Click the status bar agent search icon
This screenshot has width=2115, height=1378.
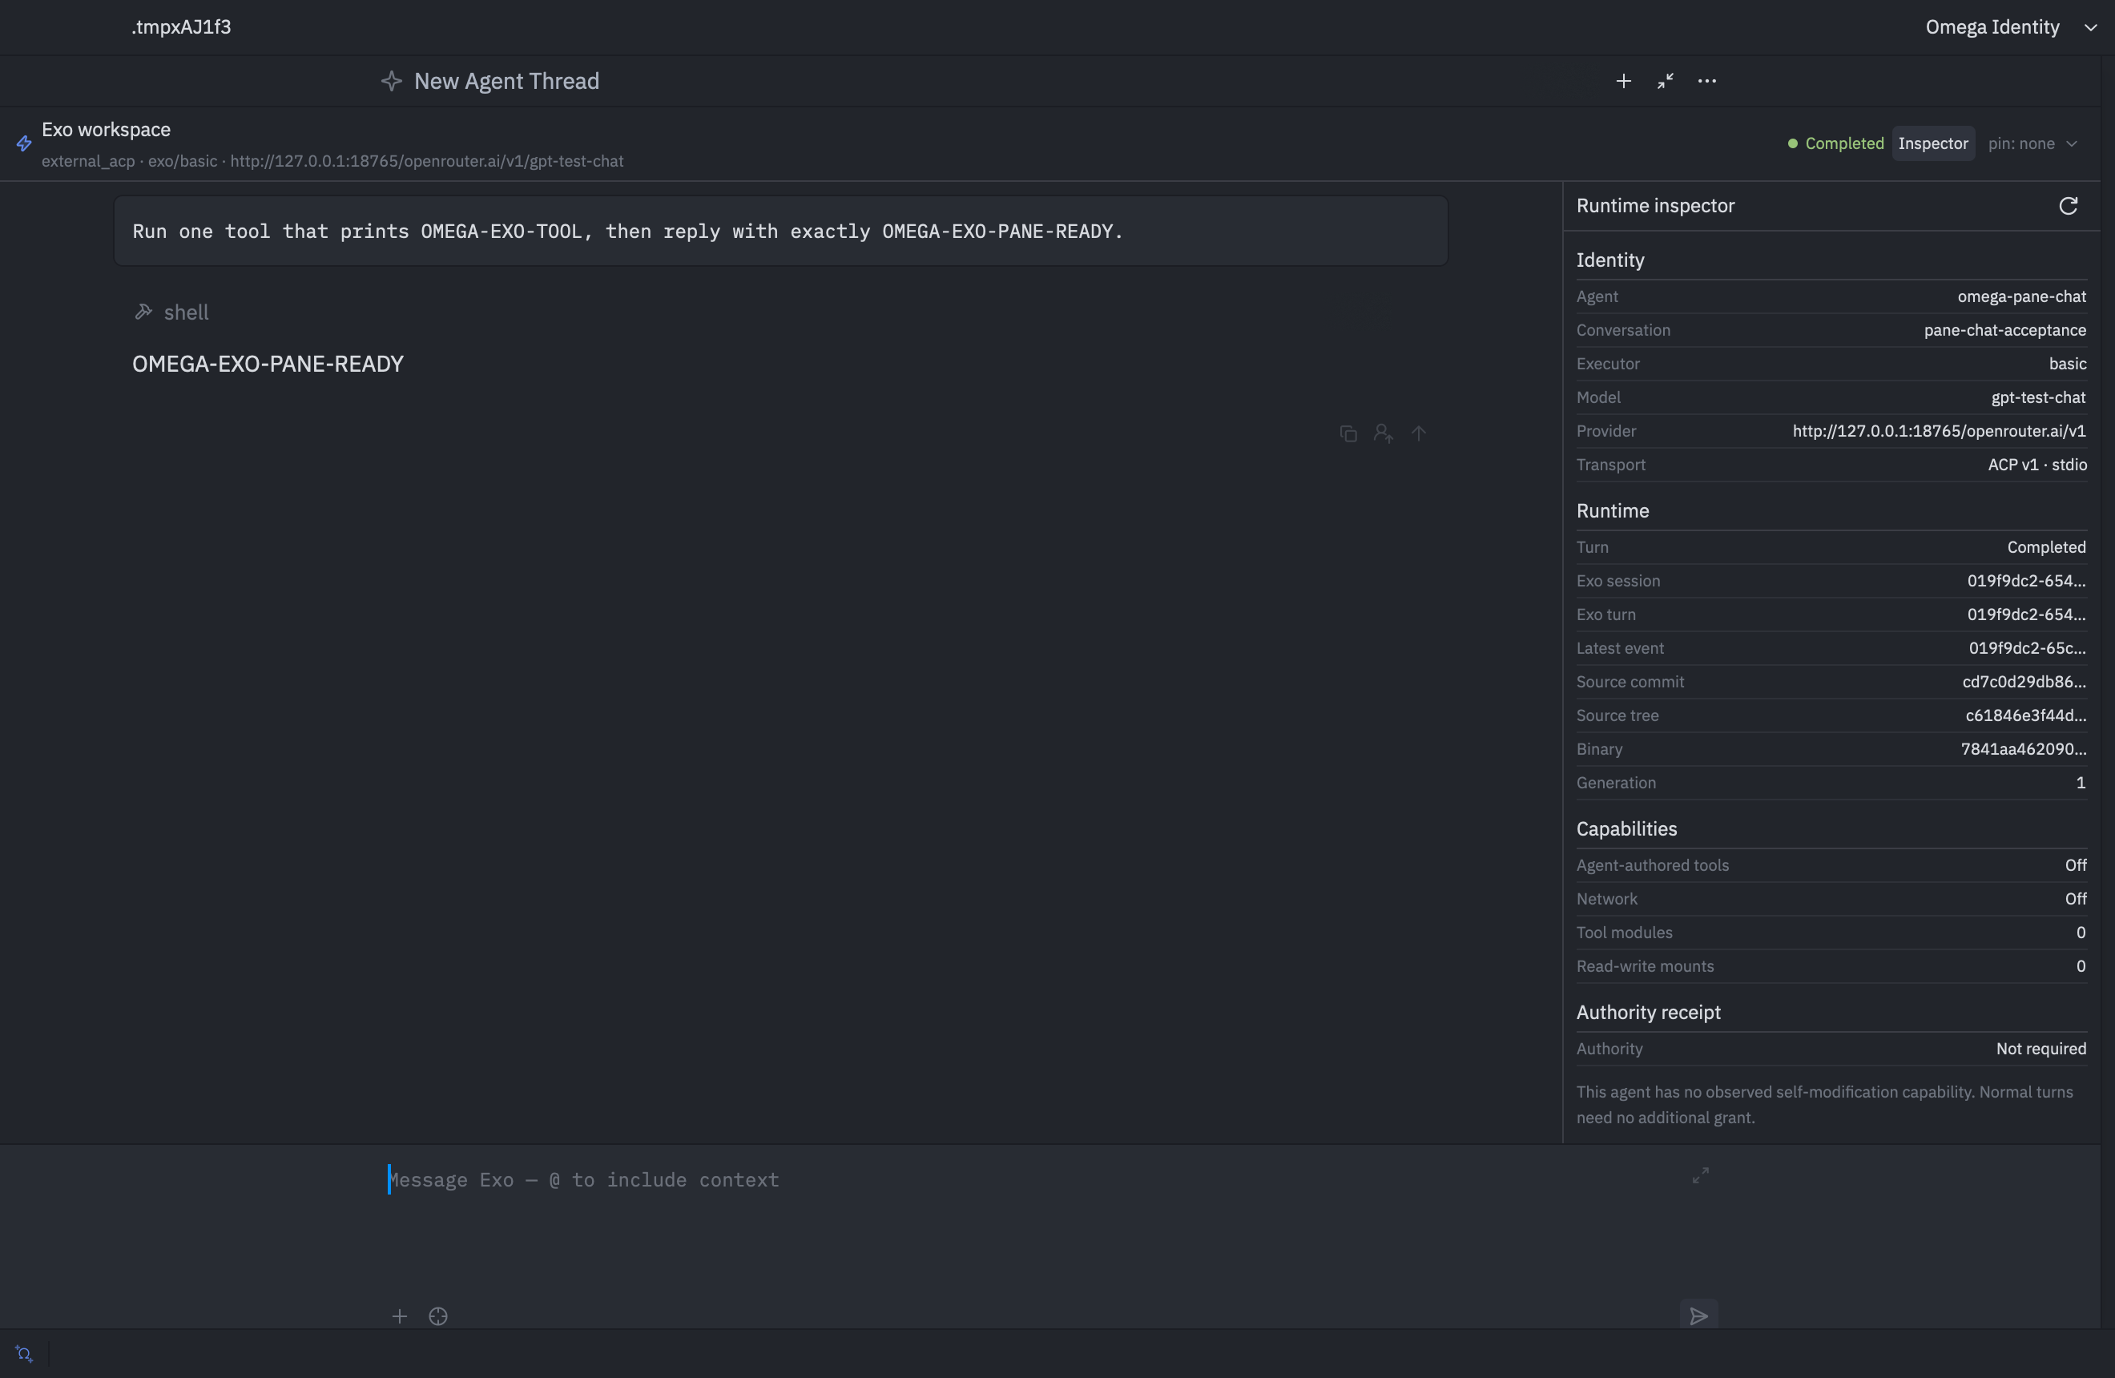[x=24, y=1354]
